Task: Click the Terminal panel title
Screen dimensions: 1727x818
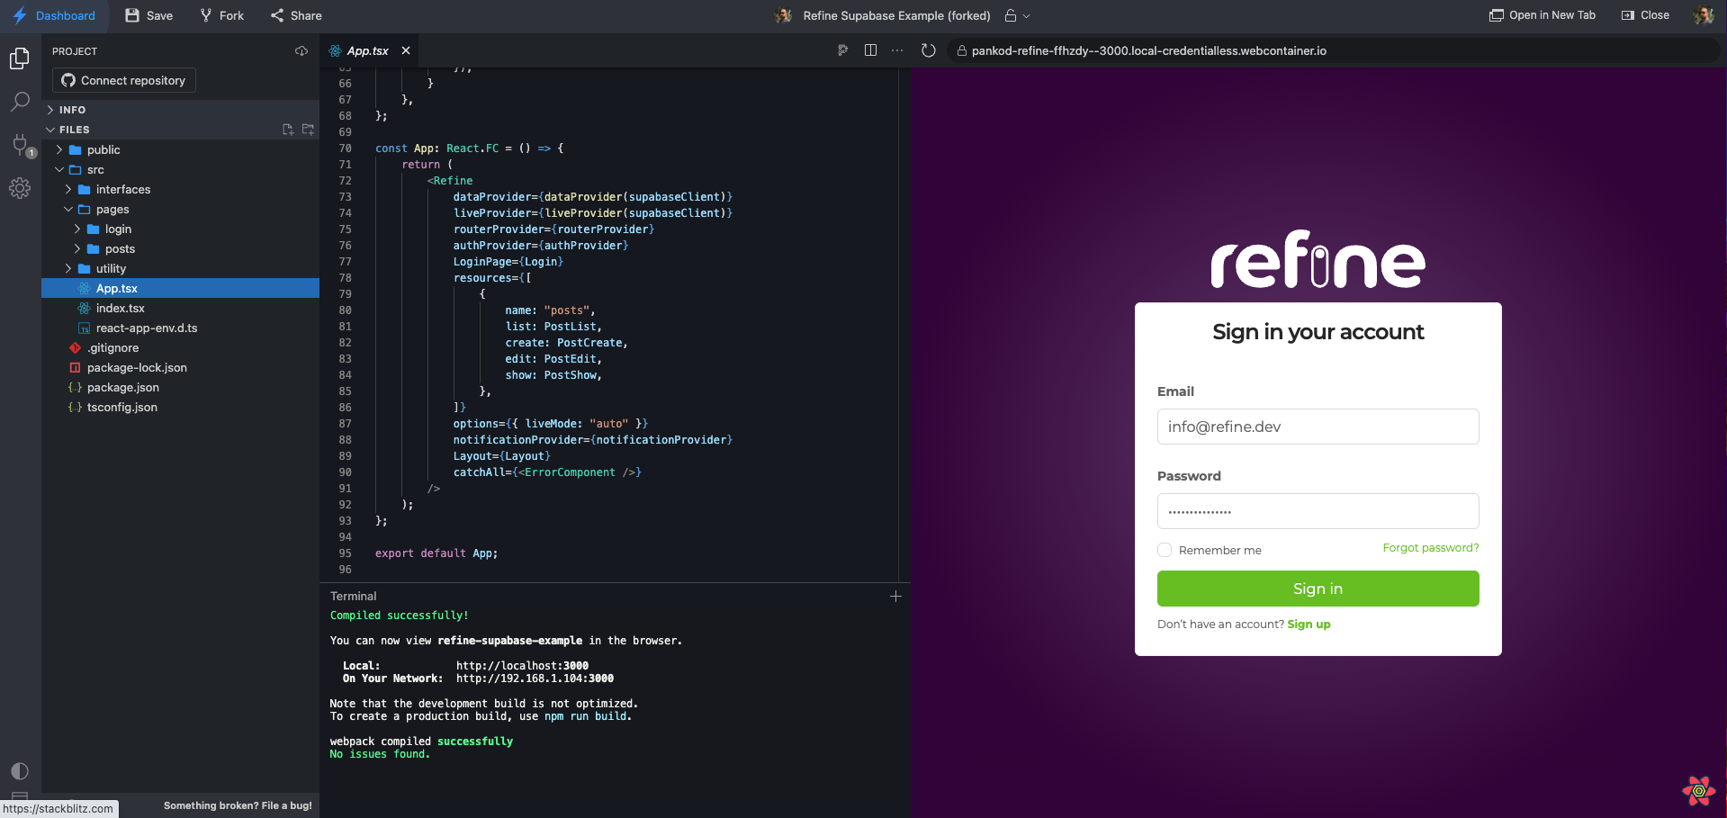Action: click(x=354, y=597)
